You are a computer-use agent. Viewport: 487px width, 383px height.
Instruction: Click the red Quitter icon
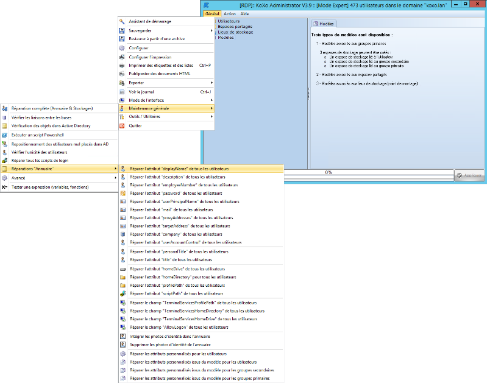122,125
